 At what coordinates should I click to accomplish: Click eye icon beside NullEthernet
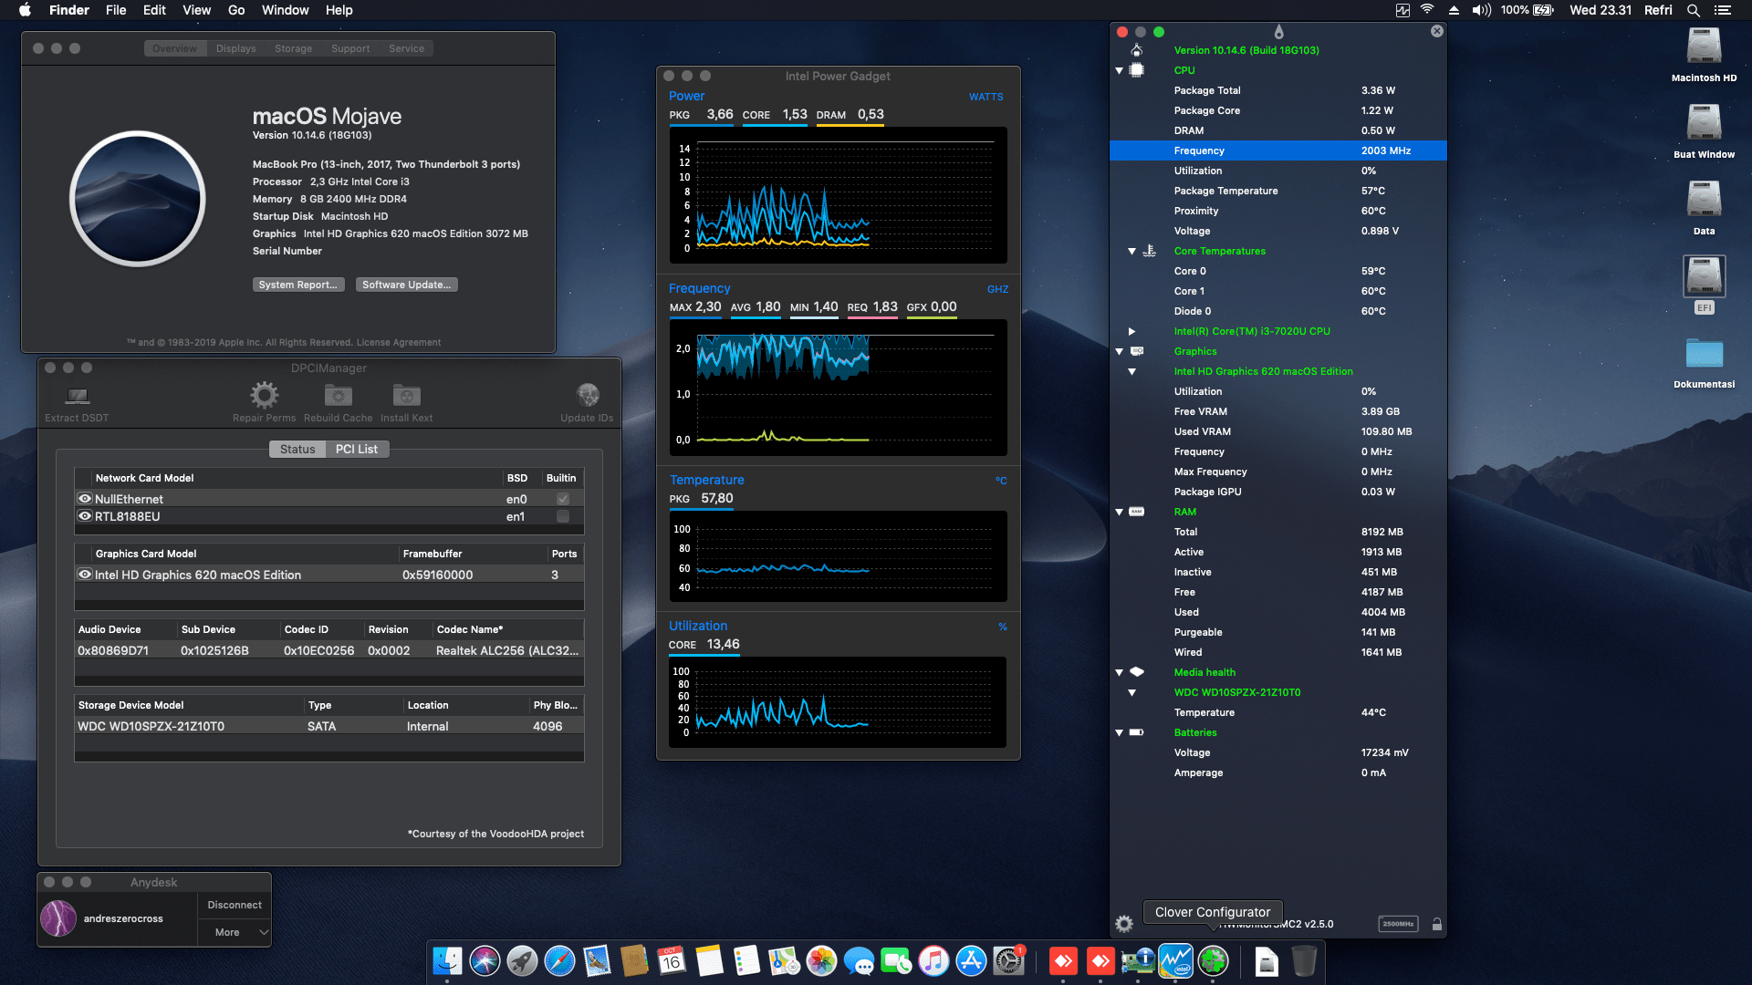(85, 499)
